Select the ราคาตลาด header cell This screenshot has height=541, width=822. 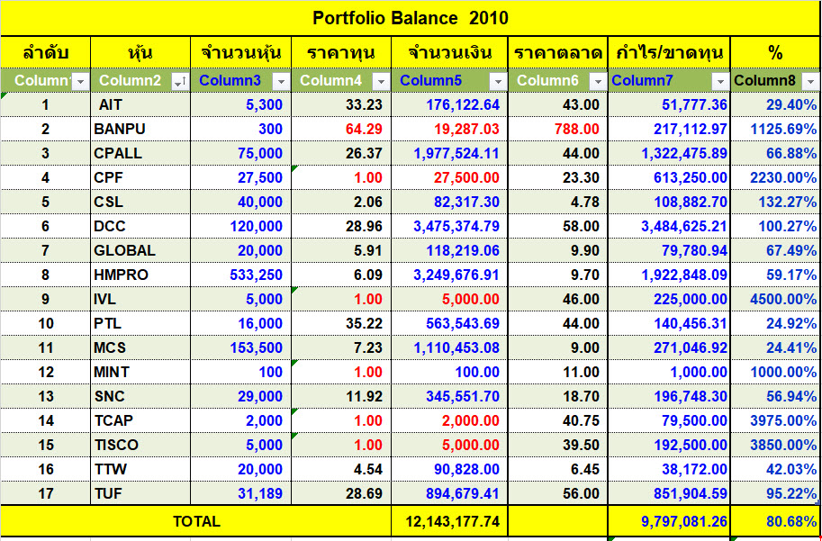tap(558, 52)
